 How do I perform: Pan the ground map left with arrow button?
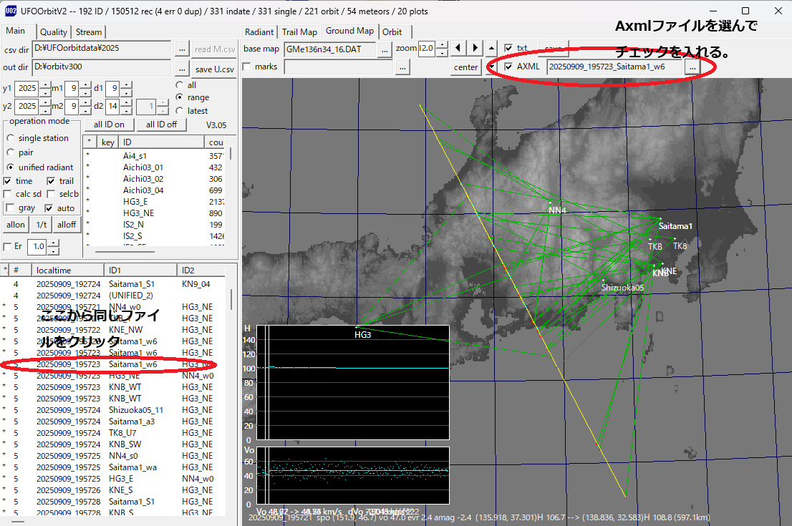(458, 49)
